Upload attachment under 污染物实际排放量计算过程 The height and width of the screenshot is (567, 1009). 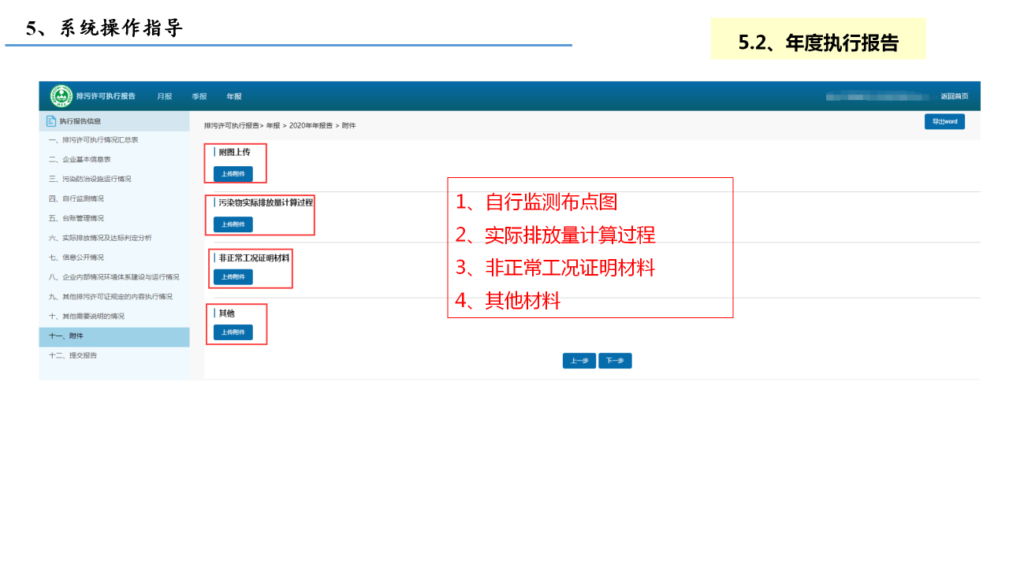pyautogui.click(x=233, y=224)
